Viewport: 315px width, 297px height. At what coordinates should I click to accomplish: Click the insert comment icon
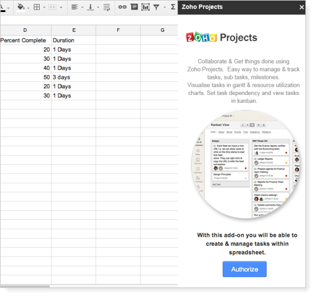tap(134, 7)
